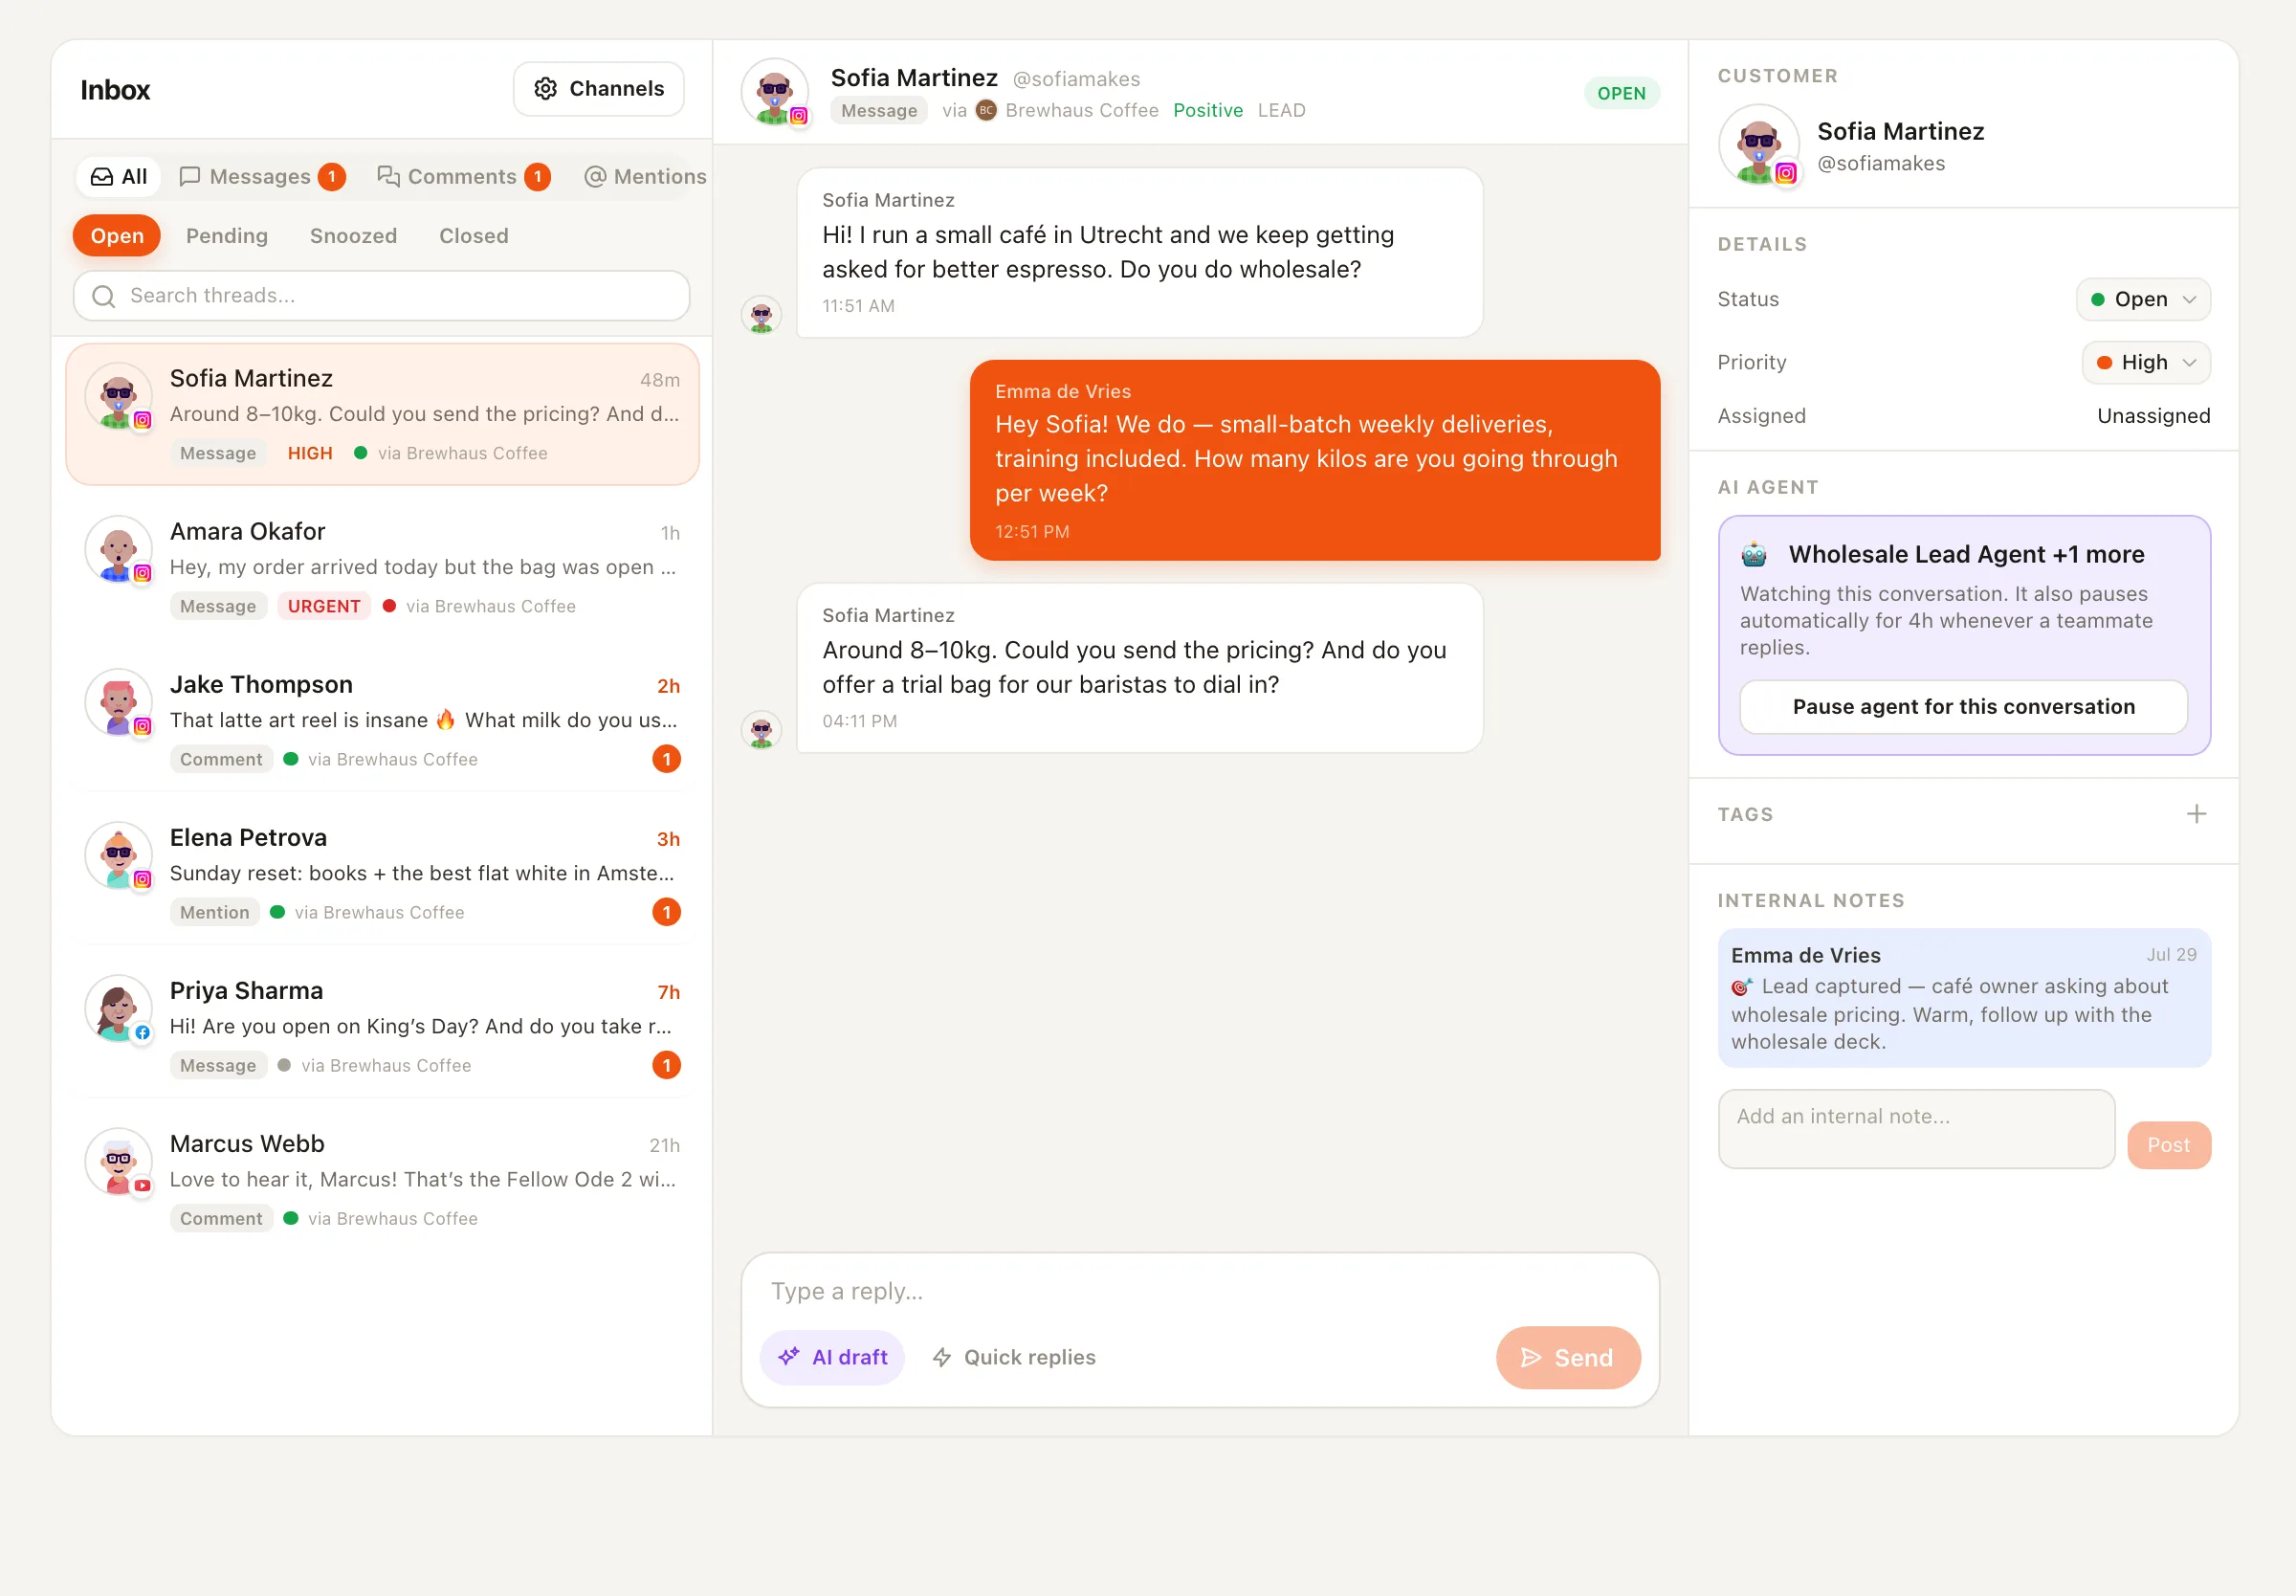Click the URGENT badge on Amara's thread
This screenshot has height=1596, width=2296.
324,606
